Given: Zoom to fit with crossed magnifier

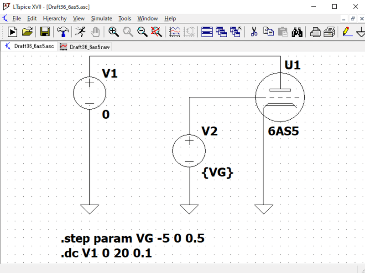Looking at the screenshot, I should (156, 32).
